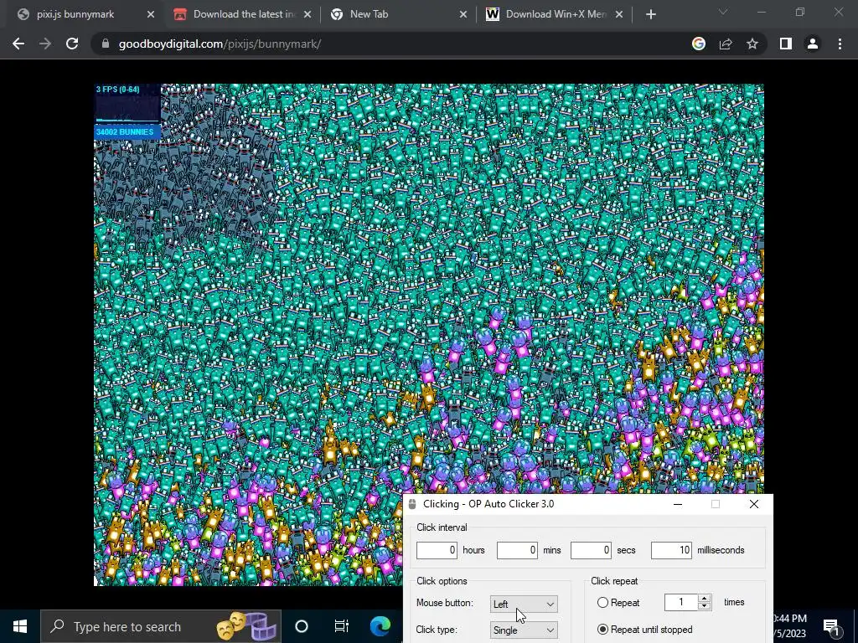Increase repeat times with up arrow
Image resolution: width=858 pixels, height=643 pixels.
(705, 598)
